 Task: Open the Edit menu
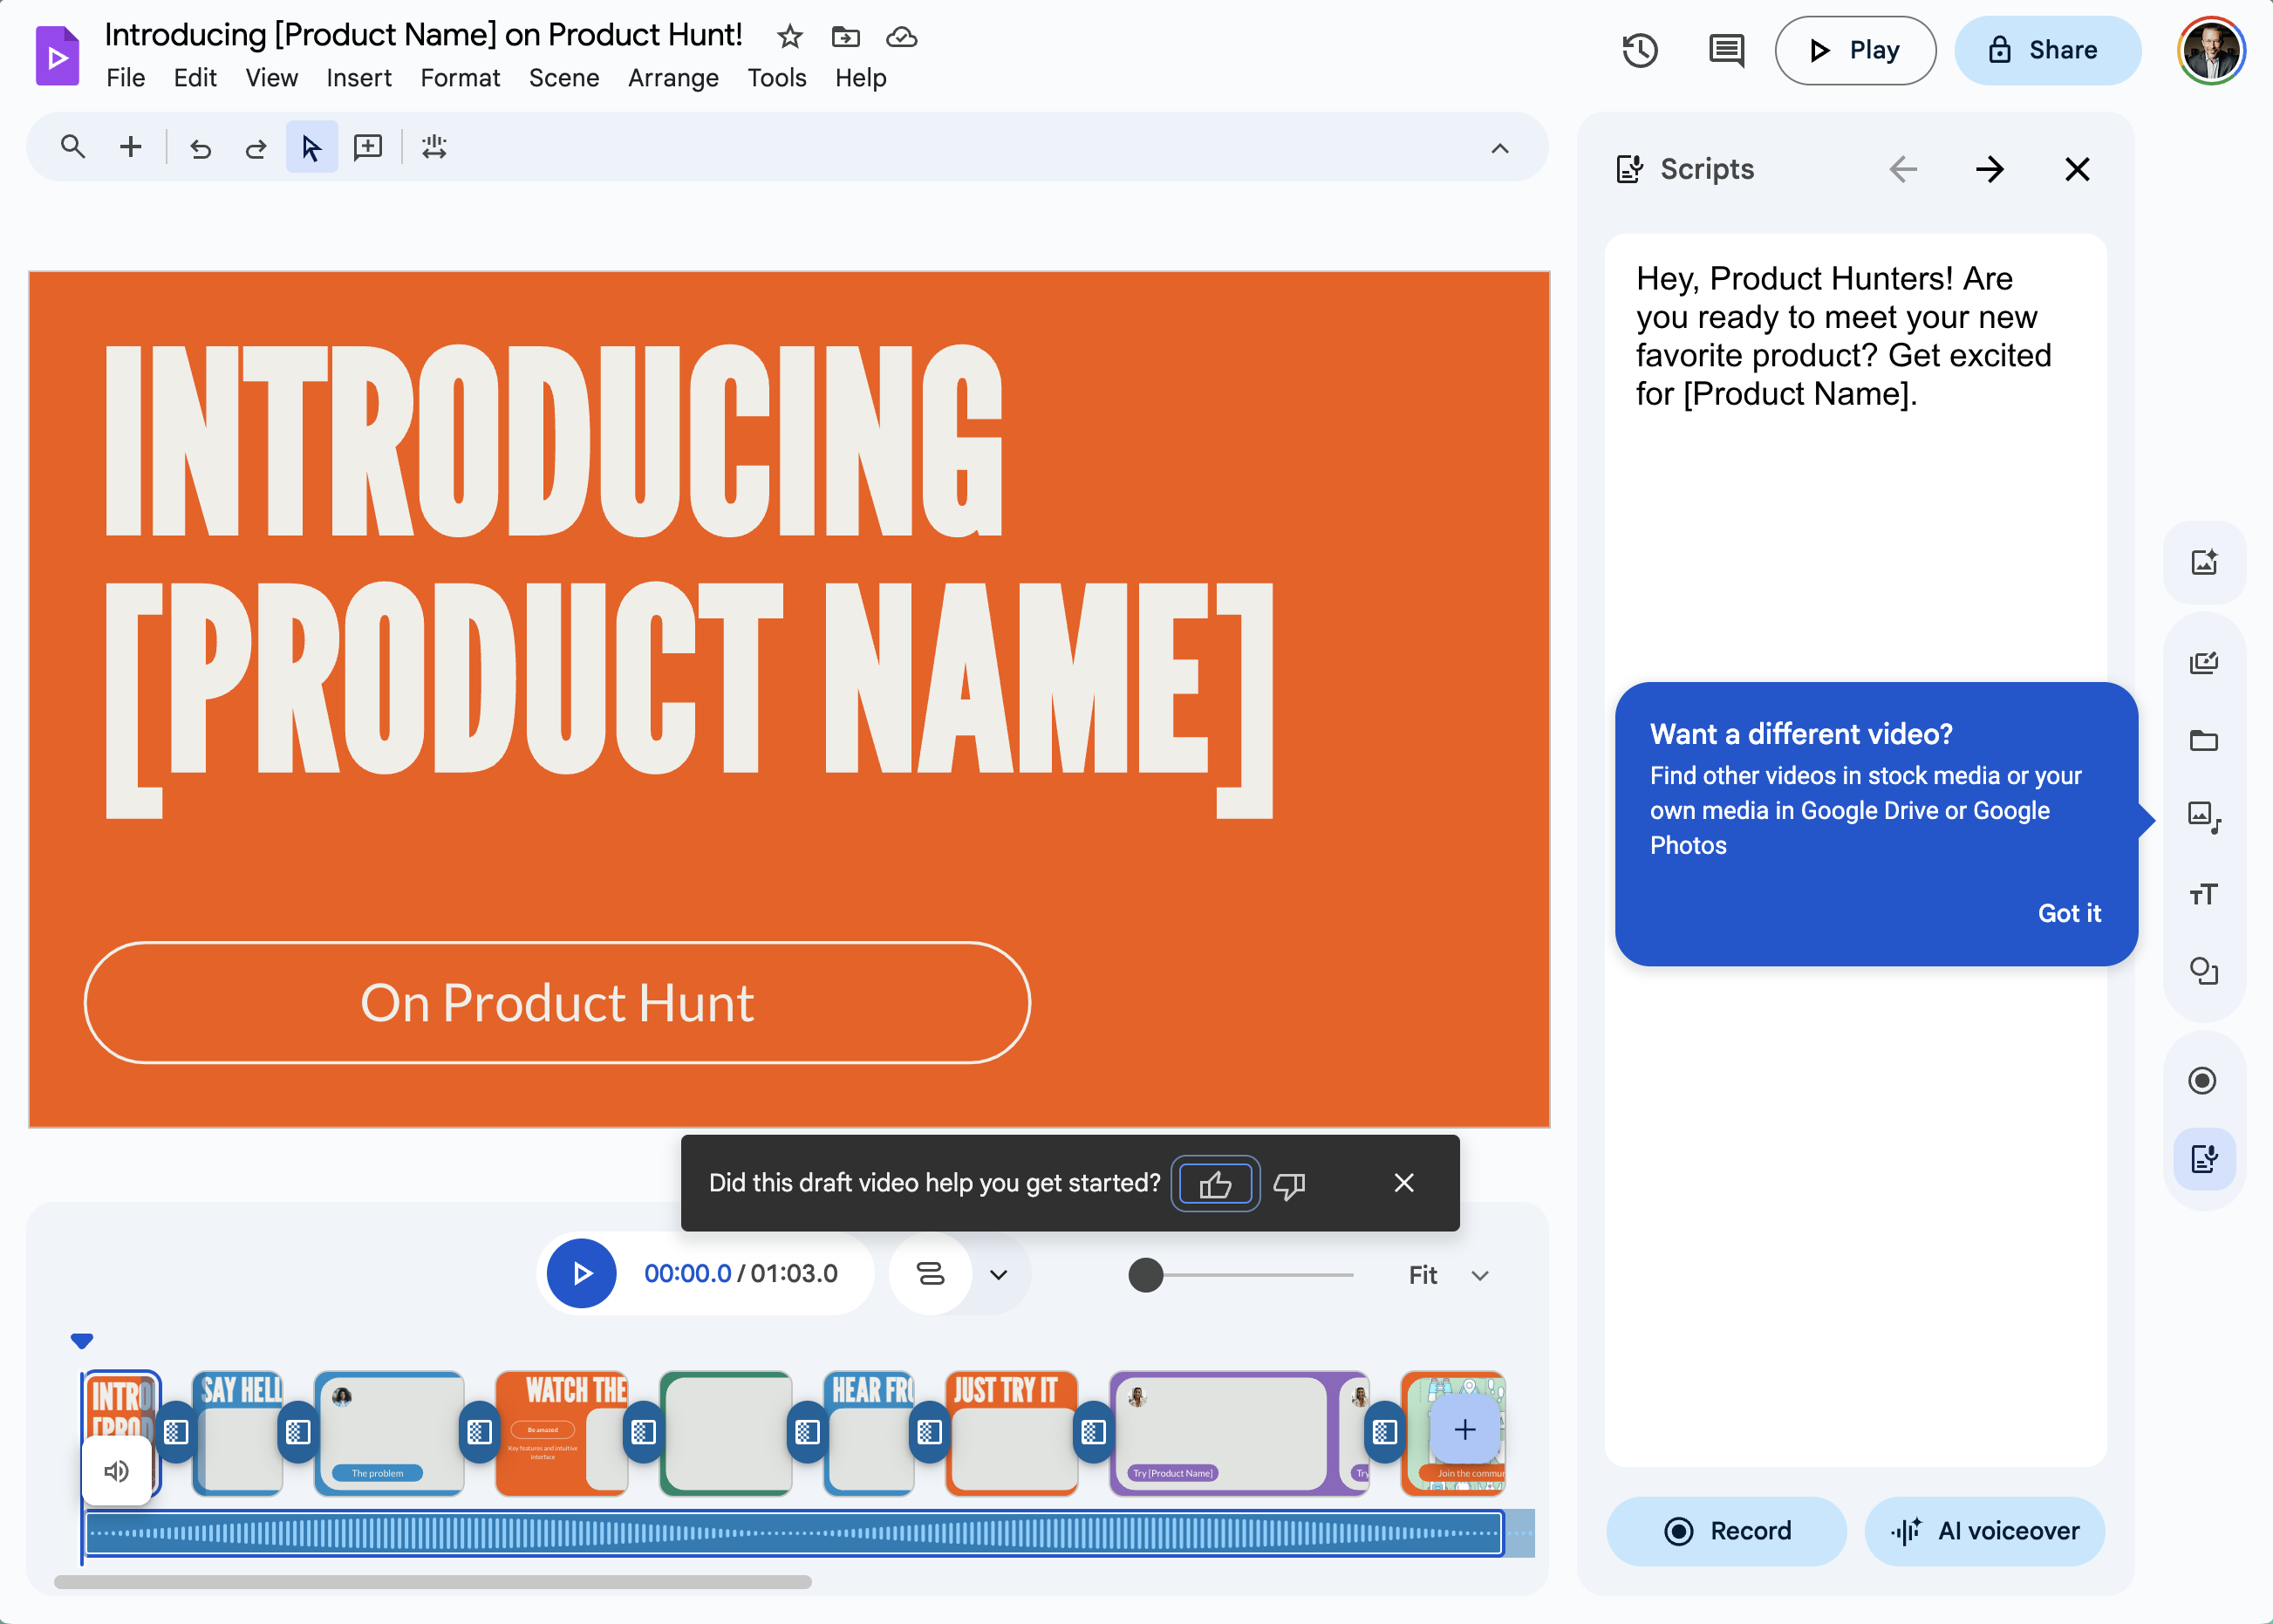pyautogui.click(x=195, y=78)
